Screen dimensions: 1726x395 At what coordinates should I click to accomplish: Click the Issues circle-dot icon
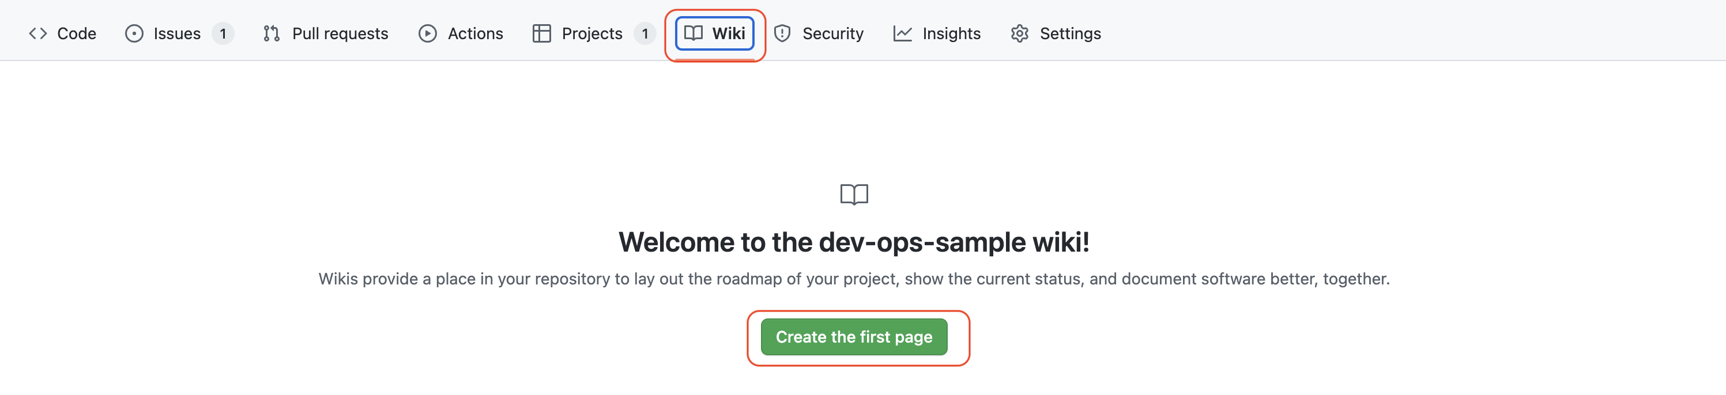tap(134, 33)
